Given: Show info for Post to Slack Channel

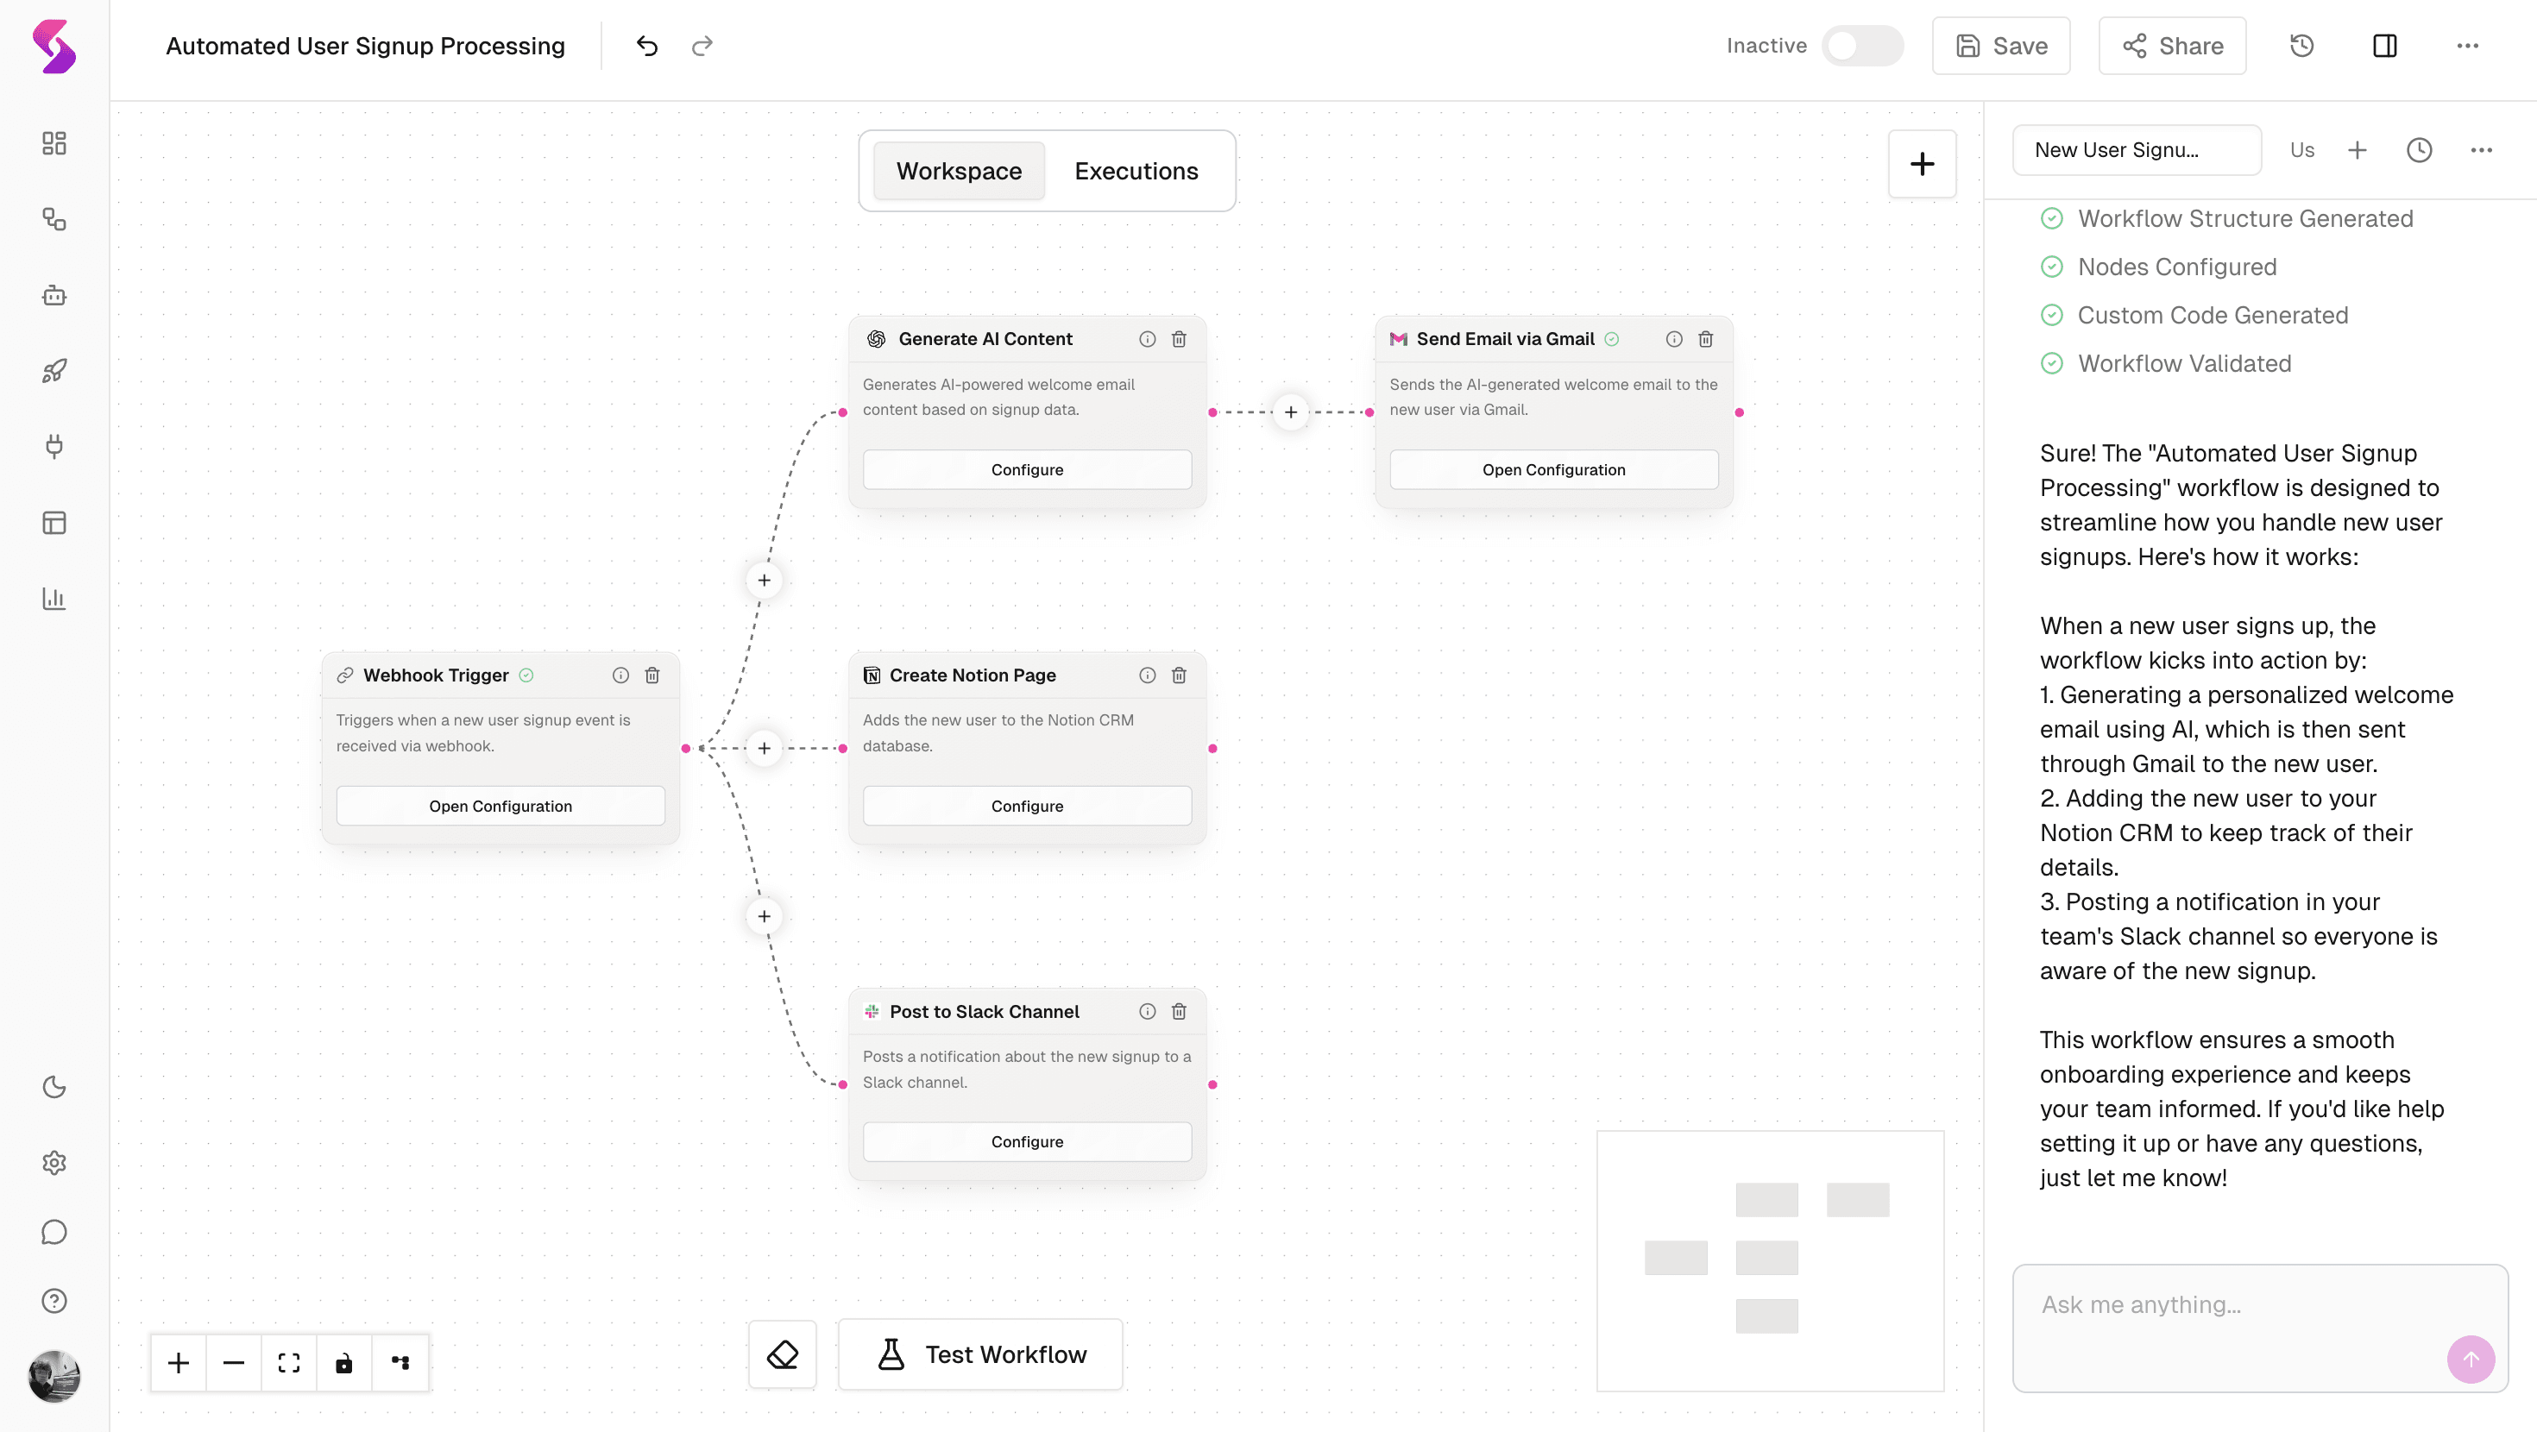Looking at the screenshot, I should point(1148,1012).
